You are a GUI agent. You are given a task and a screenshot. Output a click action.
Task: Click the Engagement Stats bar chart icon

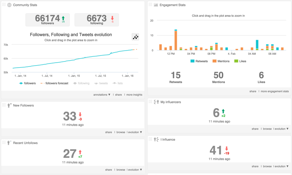(x=156, y=5)
